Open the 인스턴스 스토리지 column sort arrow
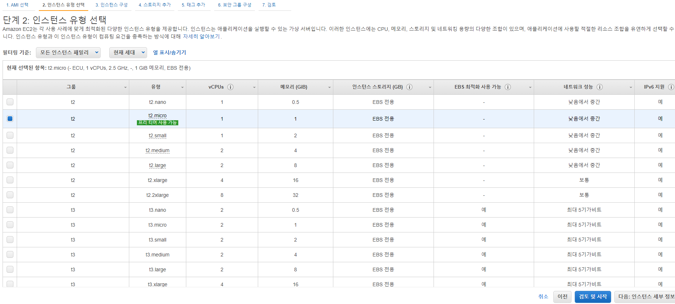The width and height of the screenshot is (675, 304). pyautogui.click(x=430, y=88)
